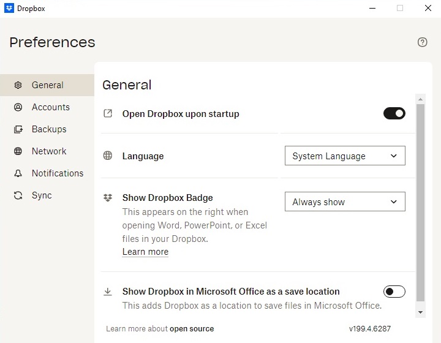This screenshot has height=343, width=441.
Task: Click the download icon beside Microsoft Office setting
Action: [x=108, y=292]
